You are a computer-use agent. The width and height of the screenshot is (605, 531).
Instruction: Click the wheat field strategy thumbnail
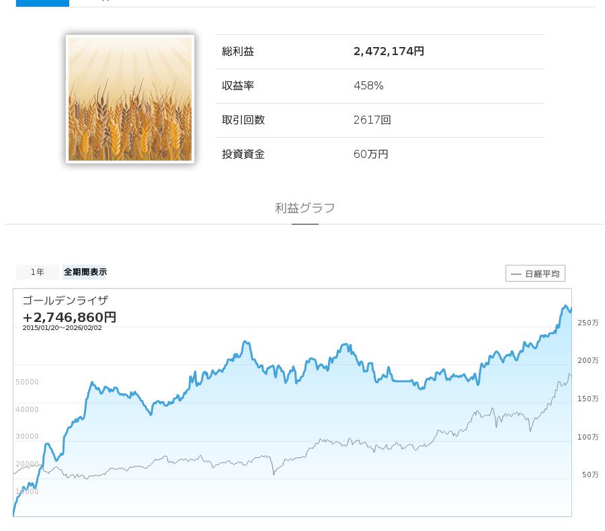(x=130, y=99)
